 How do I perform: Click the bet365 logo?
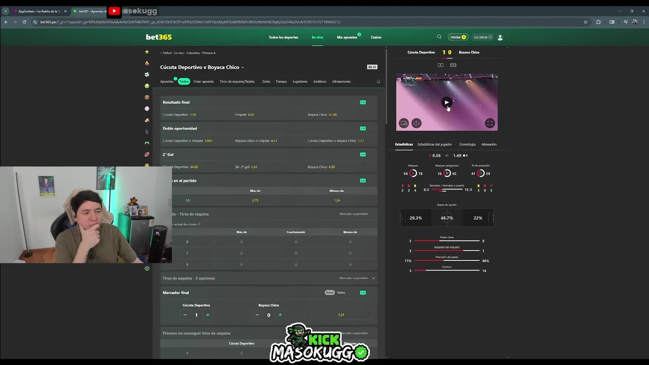tap(159, 37)
